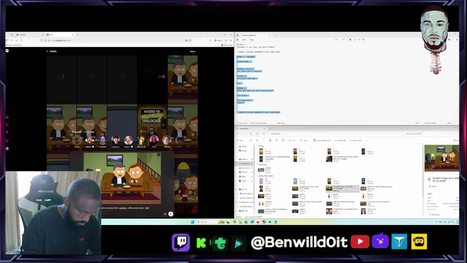Viewport: 467px width, 263px height.
Task: Remove attached image with the X icon
Action: [x=159, y=155]
